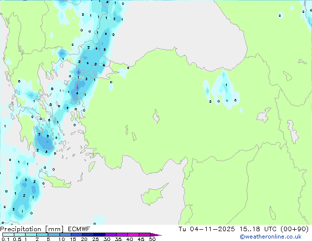Screen dimensions: 312x241
Task: Click the legend label '50'
Action: click(153, 239)
